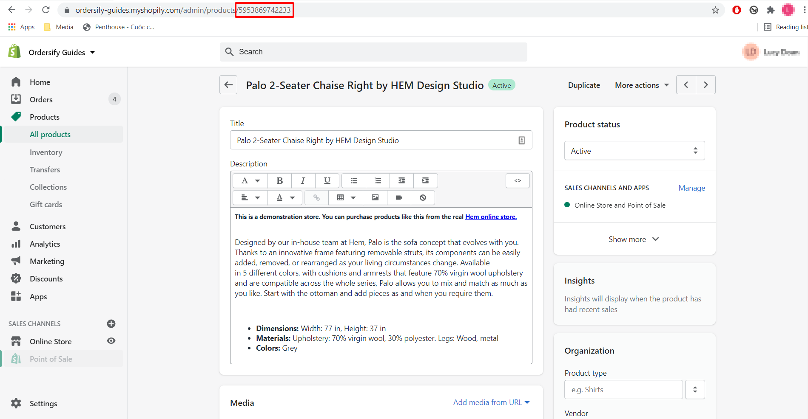
Task: Open Reading list in bookmarks bar
Action: click(785, 27)
